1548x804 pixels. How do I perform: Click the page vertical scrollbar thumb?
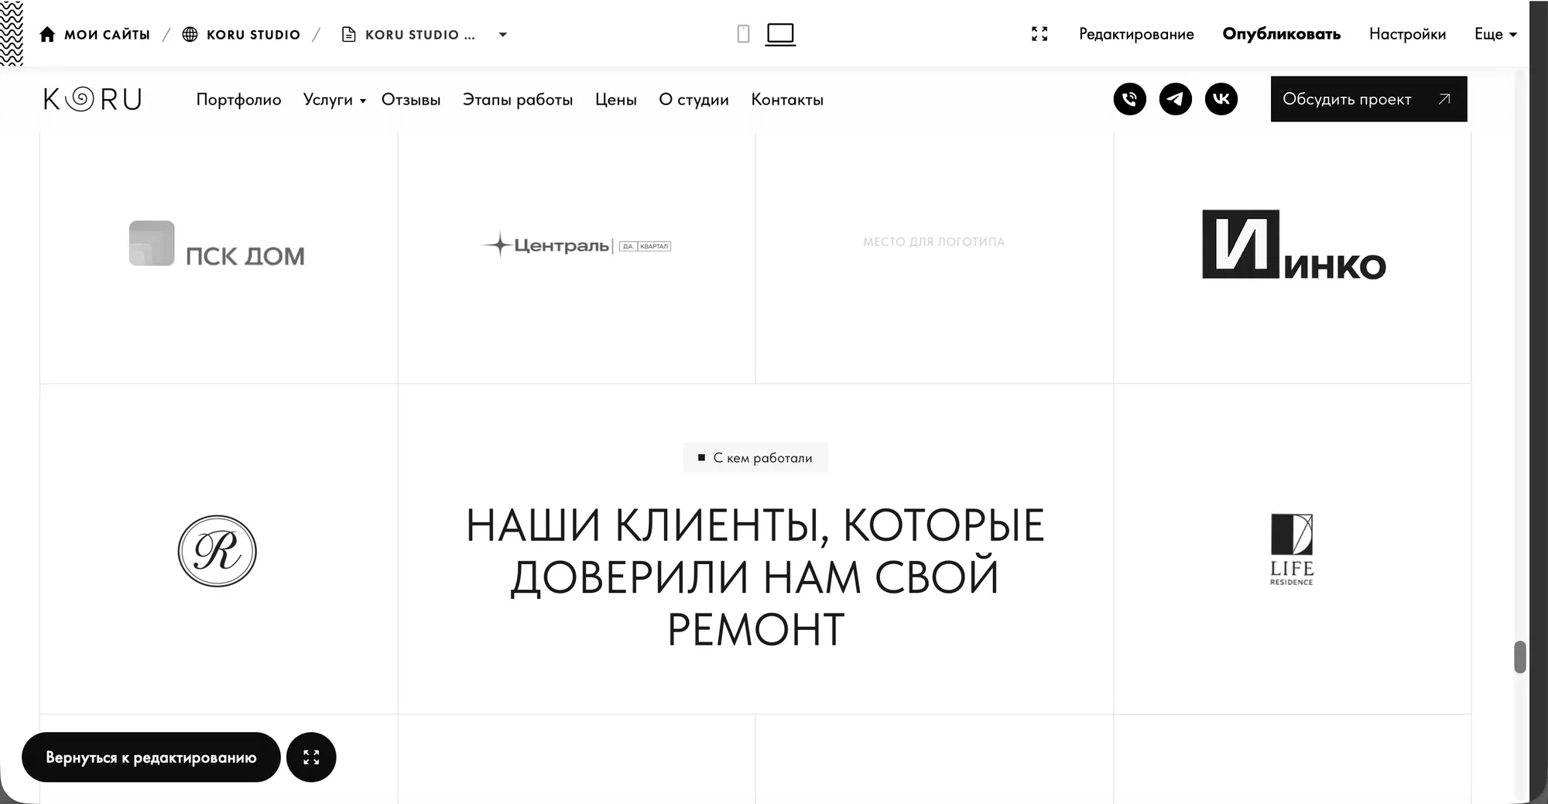(x=1520, y=657)
